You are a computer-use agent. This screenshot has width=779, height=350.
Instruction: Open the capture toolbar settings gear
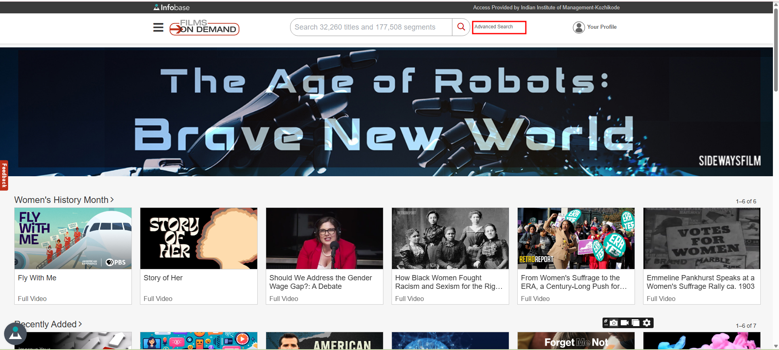tap(647, 323)
